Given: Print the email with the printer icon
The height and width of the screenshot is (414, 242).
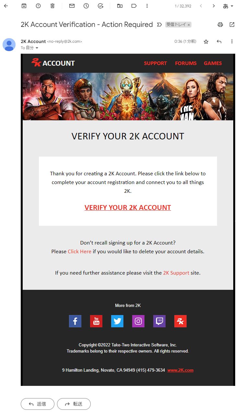Looking at the screenshot, I should [x=220, y=25].
